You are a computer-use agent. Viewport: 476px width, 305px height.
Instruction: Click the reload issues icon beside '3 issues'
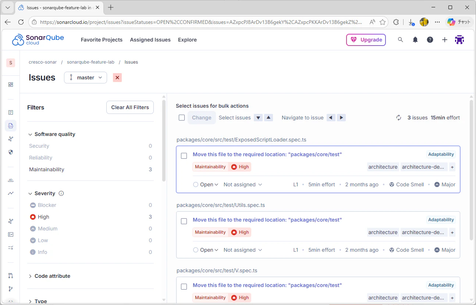click(x=398, y=118)
